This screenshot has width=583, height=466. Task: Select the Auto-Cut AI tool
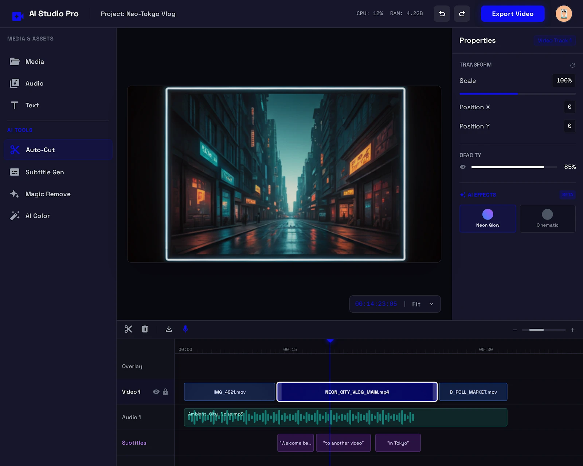click(58, 150)
